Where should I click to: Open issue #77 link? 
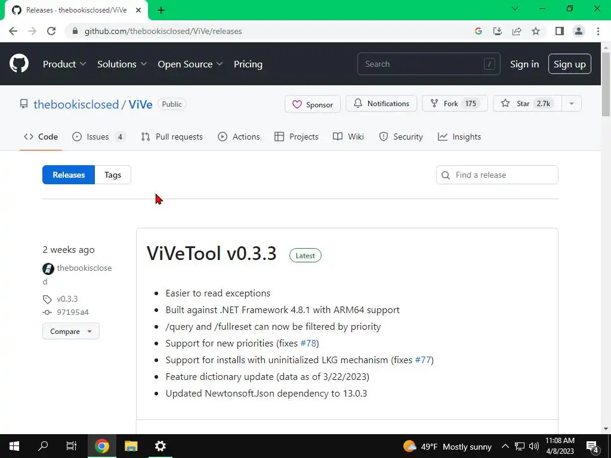coord(423,360)
